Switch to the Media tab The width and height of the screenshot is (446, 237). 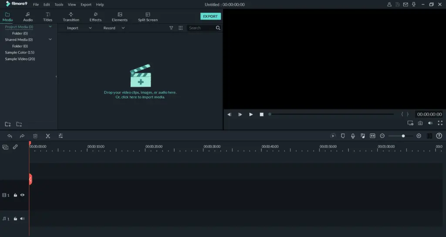point(7,17)
